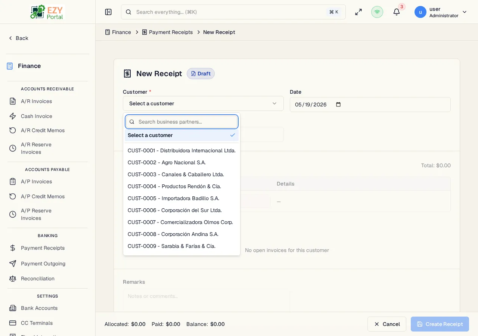Click the Cash Invoice lightning icon
The image size is (478, 336).
click(x=13, y=116)
